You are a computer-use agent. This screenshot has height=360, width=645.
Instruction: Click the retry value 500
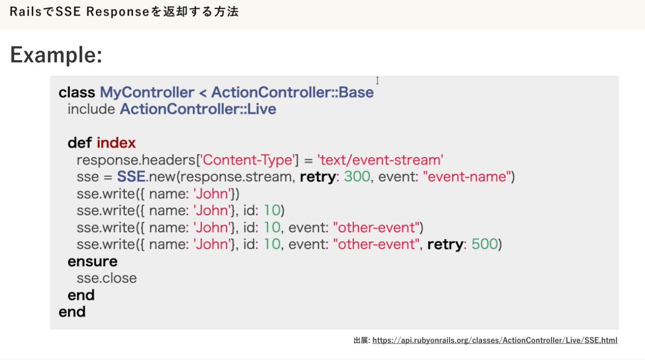pyautogui.click(x=484, y=244)
